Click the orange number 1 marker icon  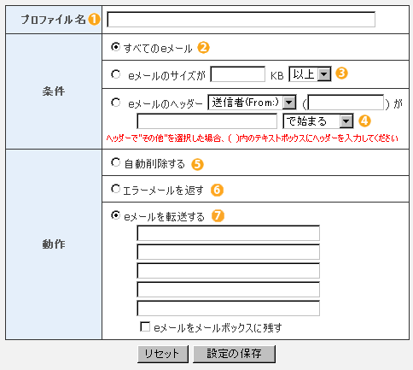(94, 20)
